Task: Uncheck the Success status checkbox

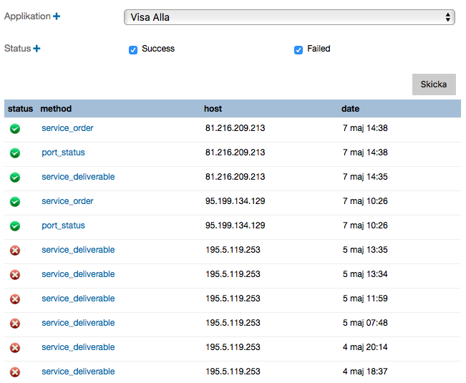Action: (x=133, y=49)
